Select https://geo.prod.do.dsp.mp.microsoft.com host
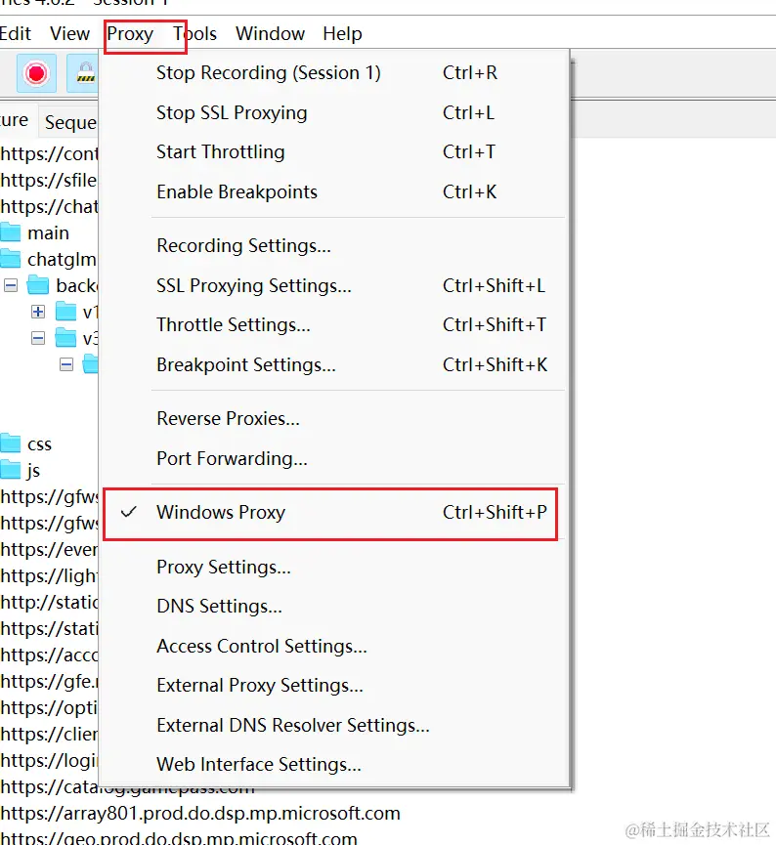776x845 pixels. tap(179, 838)
